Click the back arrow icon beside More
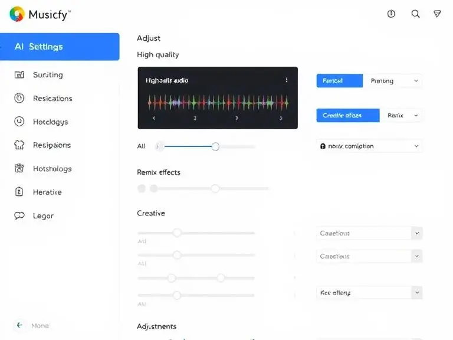This screenshot has width=453, height=340. (x=19, y=325)
